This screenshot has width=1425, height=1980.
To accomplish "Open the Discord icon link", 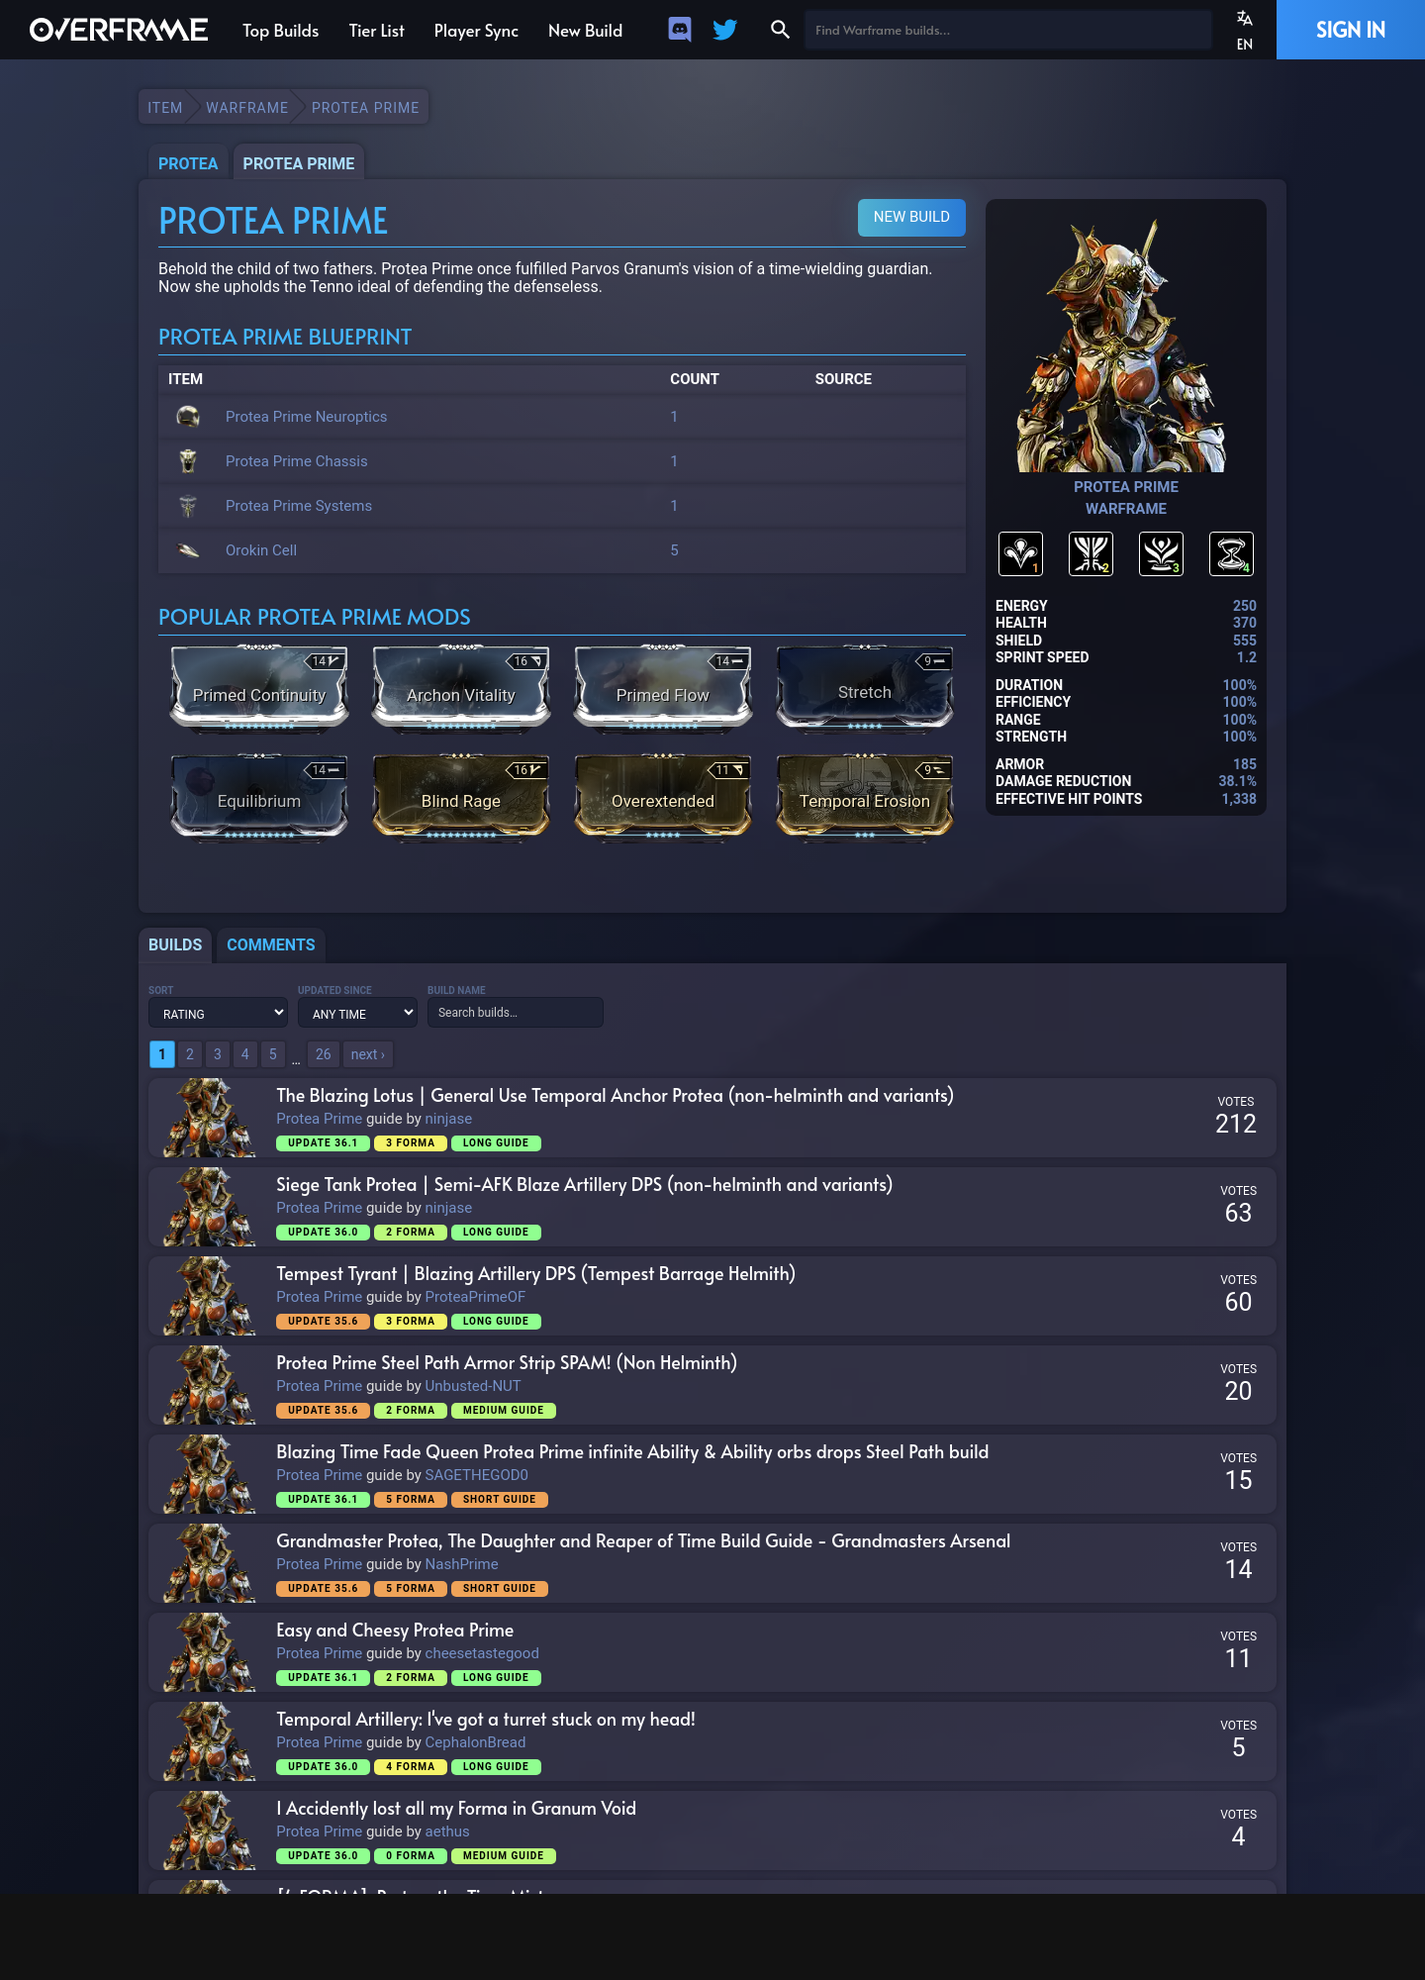I will point(679,30).
